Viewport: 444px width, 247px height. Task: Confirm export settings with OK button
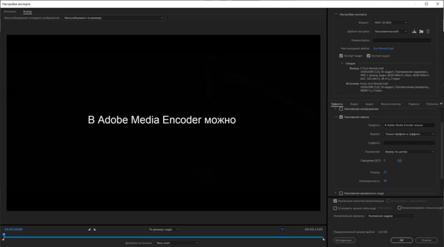click(x=401, y=240)
